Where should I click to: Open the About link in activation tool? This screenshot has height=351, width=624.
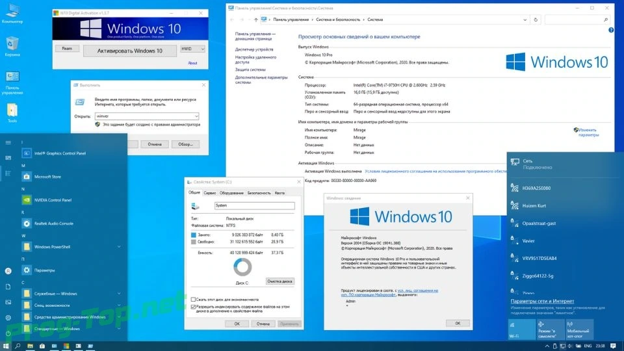[x=192, y=63]
